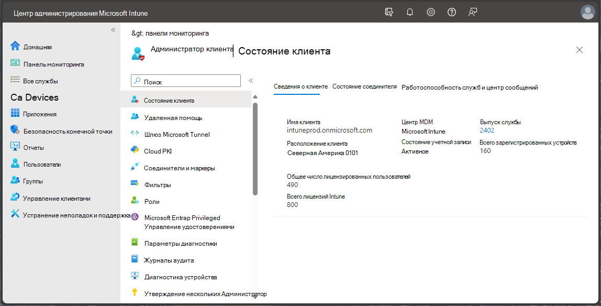Click the Журналы аудита icon
Viewport: 601px width, 306px height.
(x=135, y=259)
